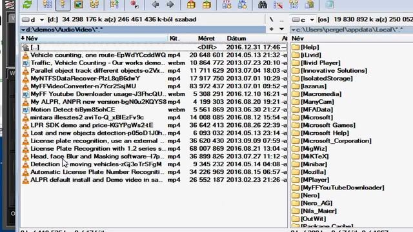Viewport: 413px width, 232px height.
Task: Open the directory tree view icon
Action: [x=94, y=5]
